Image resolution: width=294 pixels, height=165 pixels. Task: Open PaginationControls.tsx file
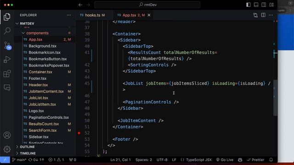[x=45, y=117]
